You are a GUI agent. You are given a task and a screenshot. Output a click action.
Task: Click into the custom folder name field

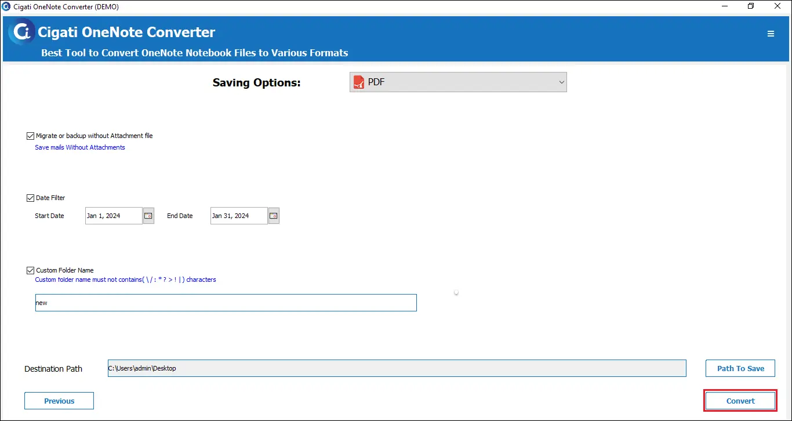(226, 303)
